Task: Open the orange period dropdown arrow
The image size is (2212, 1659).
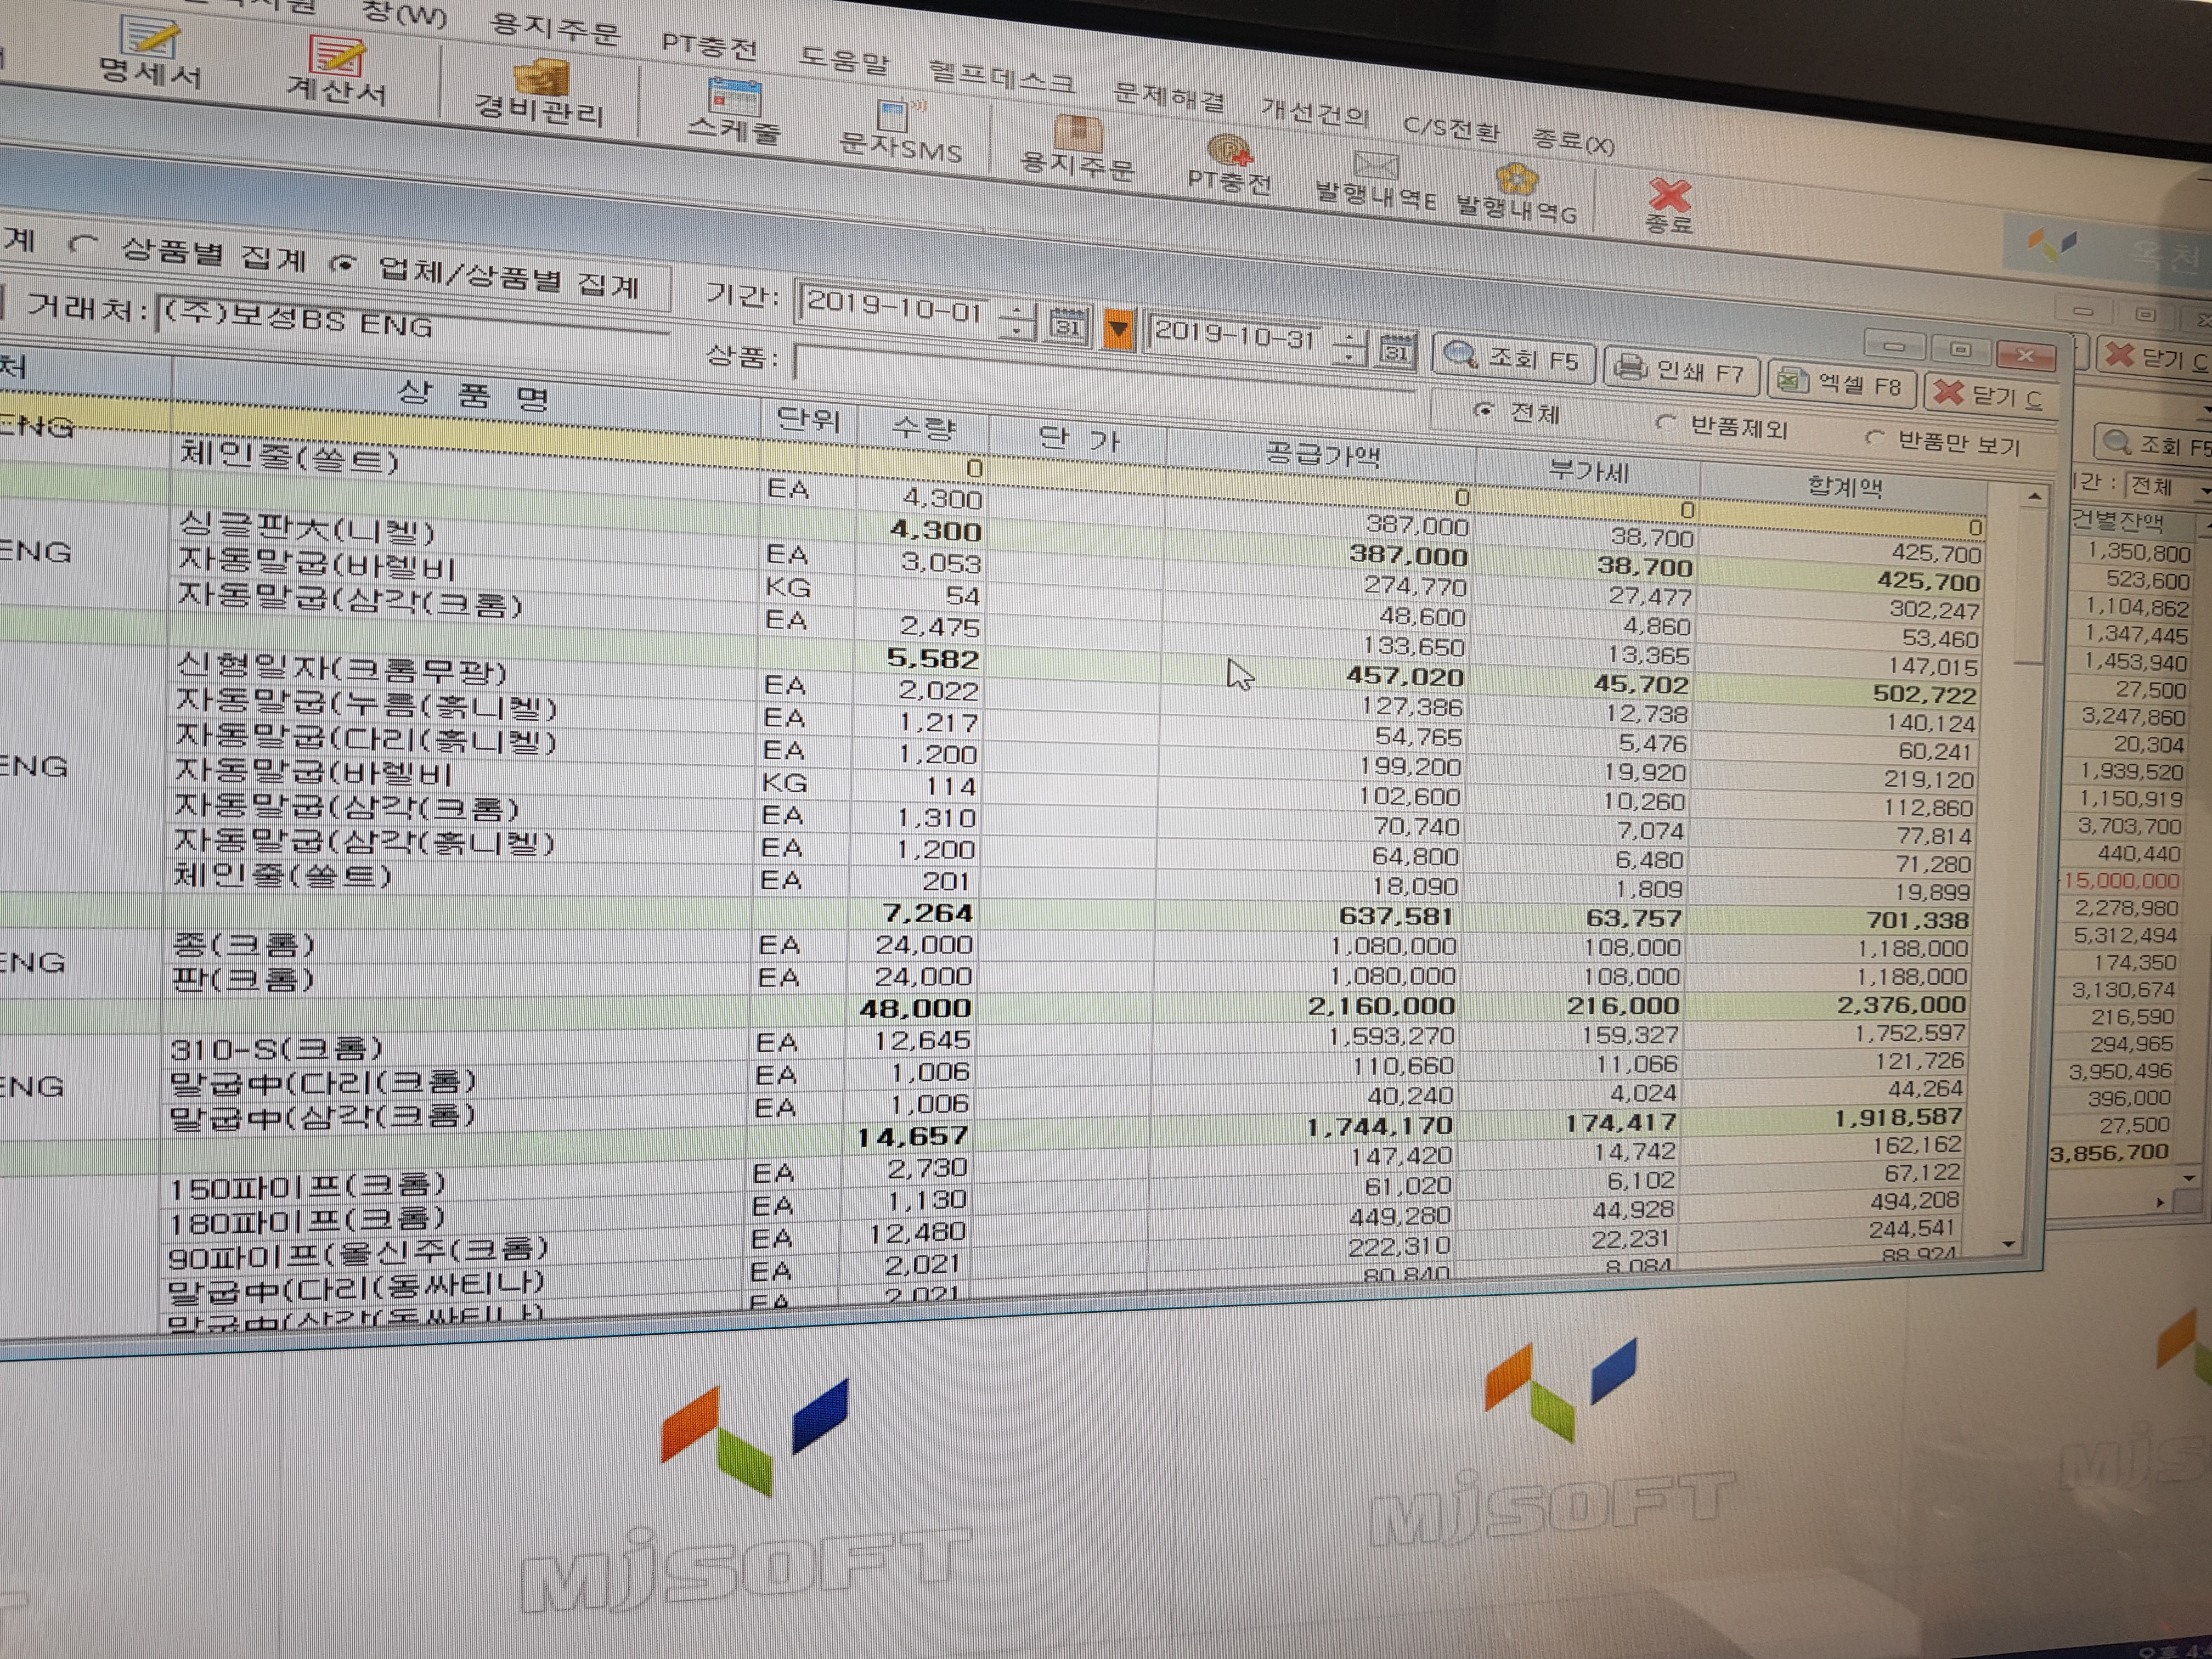Action: click(1119, 329)
